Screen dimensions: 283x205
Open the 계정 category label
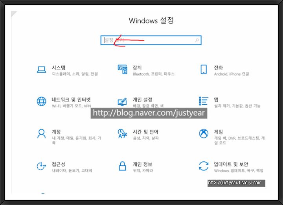click(56, 132)
